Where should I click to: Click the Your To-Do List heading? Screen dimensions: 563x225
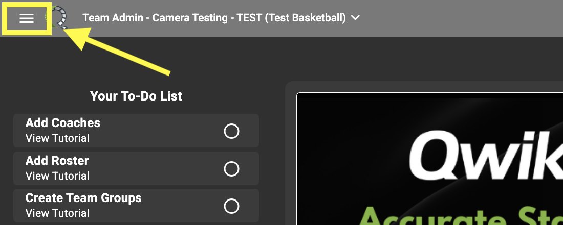pyautogui.click(x=136, y=96)
